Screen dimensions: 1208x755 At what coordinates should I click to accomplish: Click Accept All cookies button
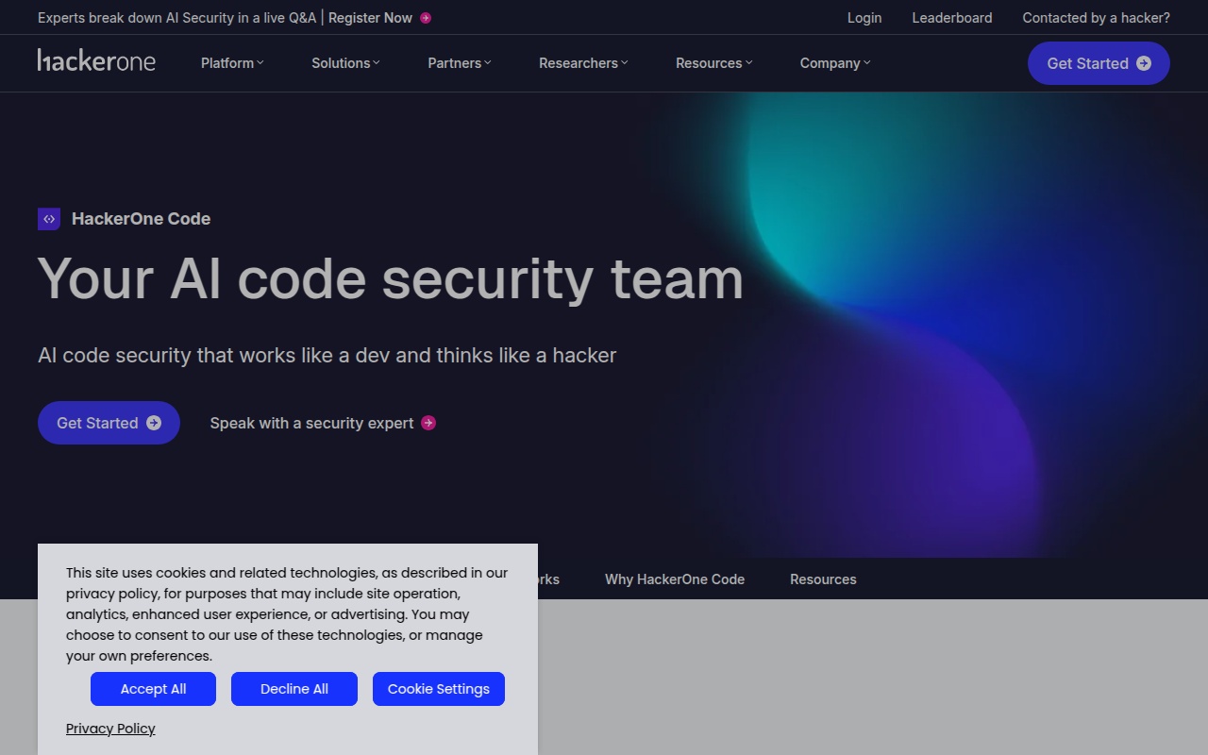pos(153,689)
